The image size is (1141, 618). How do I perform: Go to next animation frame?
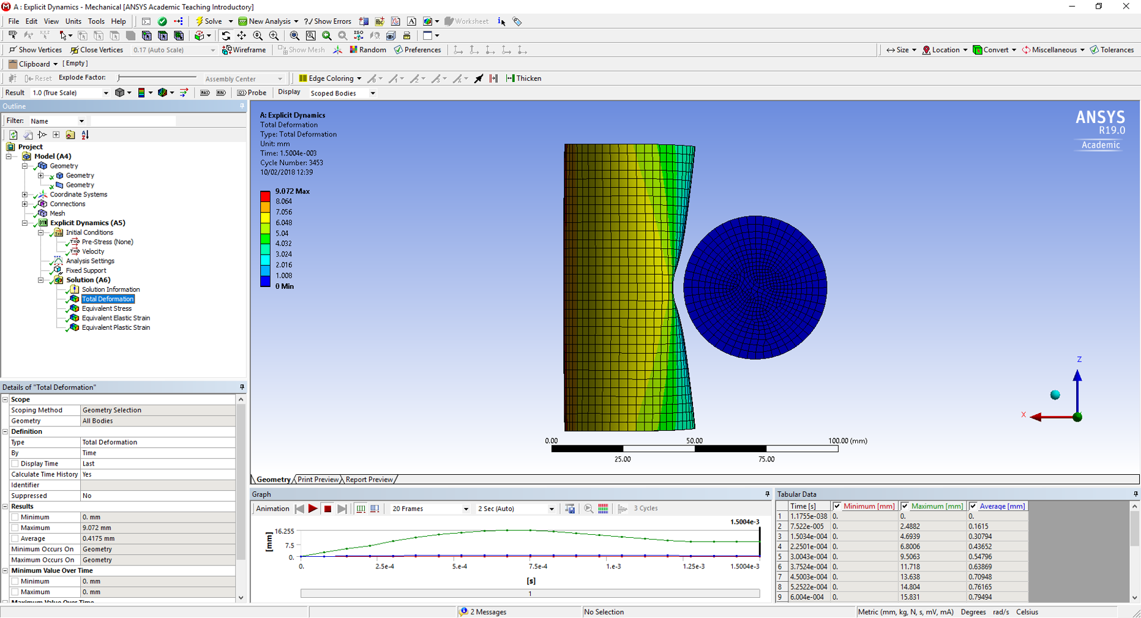[342, 508]
